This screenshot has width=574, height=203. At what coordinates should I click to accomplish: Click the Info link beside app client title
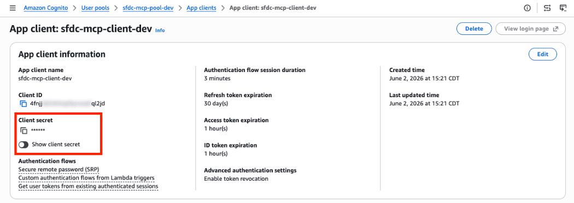(x=160, y=31)
